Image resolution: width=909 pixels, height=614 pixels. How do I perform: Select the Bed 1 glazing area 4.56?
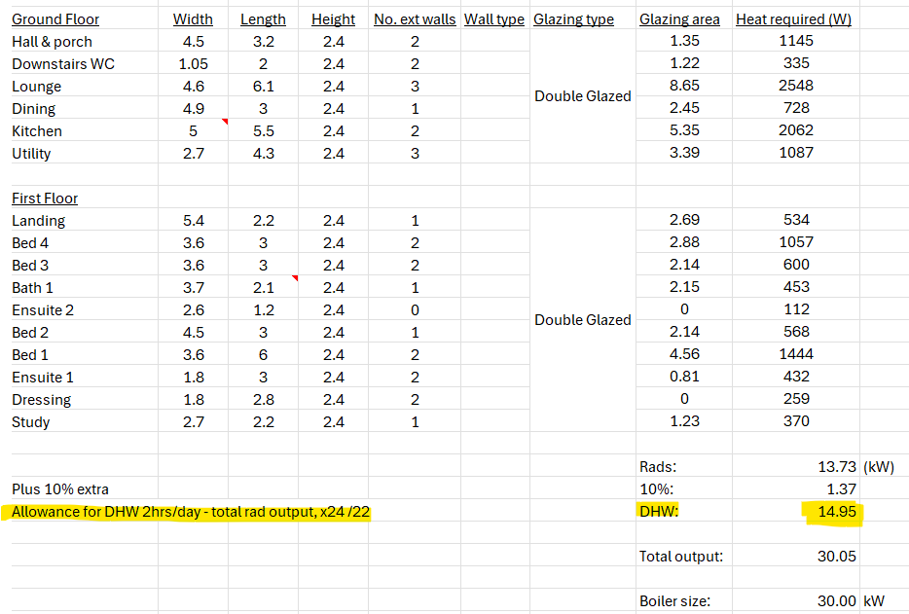coord(684,354)
